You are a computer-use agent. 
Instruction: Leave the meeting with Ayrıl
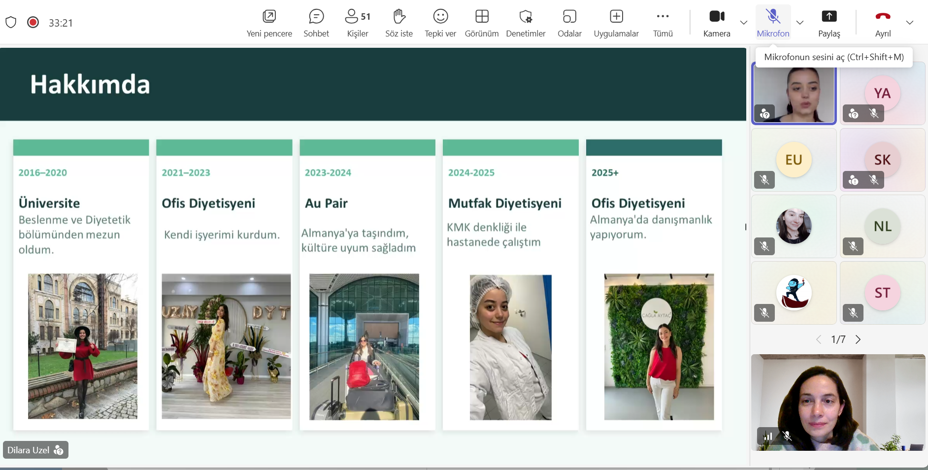point(882,23)
